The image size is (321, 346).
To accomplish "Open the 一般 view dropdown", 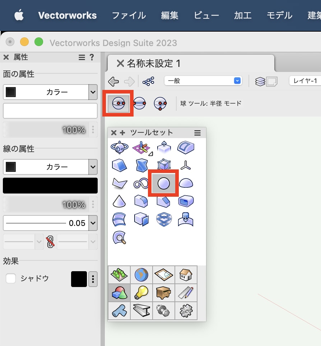I will (x=203, y=81).
